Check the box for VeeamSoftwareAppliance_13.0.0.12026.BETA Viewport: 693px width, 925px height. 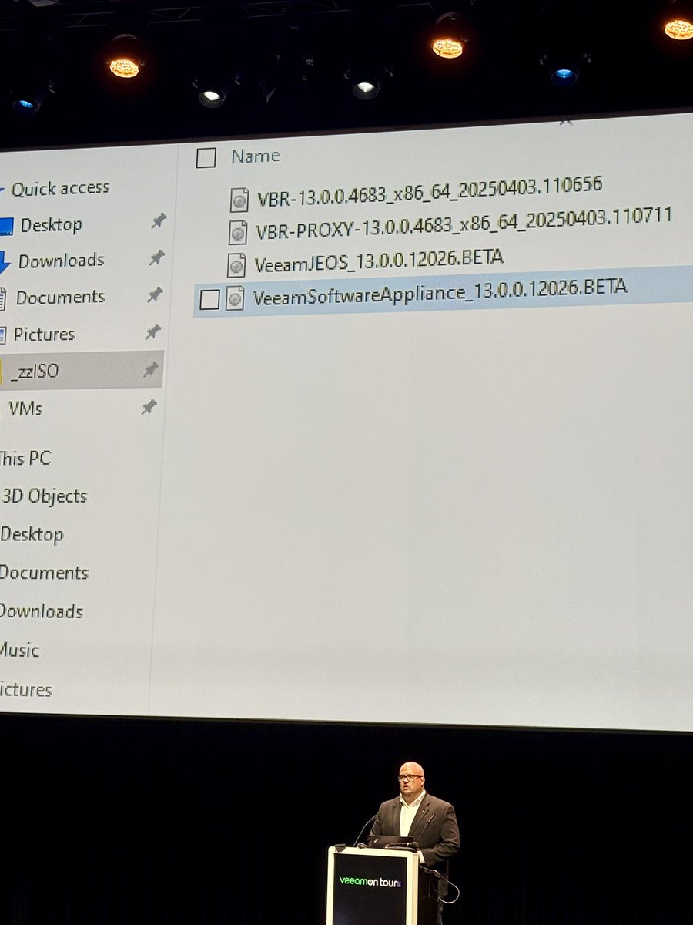(209, 299)
